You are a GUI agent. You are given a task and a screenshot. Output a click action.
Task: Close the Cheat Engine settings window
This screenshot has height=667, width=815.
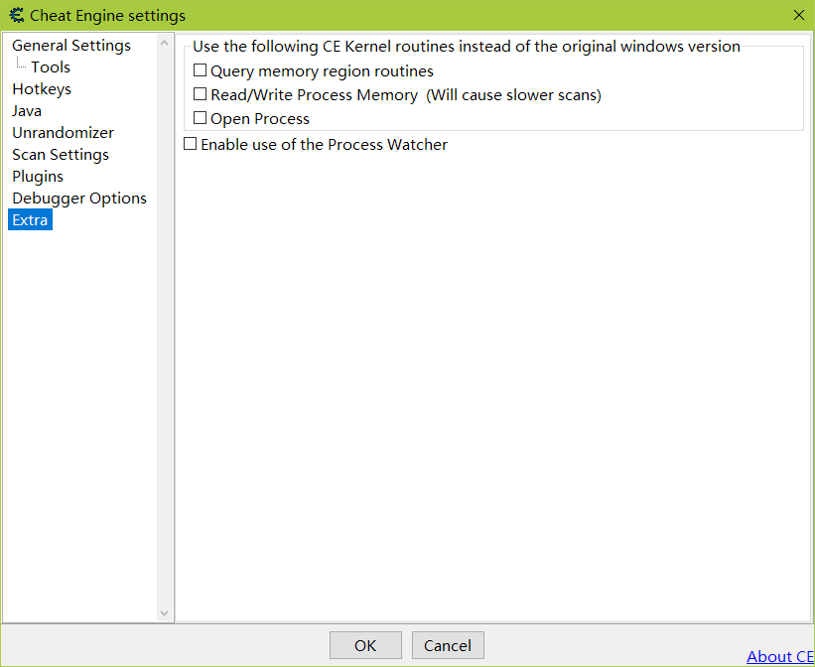(x=798, y=15)
